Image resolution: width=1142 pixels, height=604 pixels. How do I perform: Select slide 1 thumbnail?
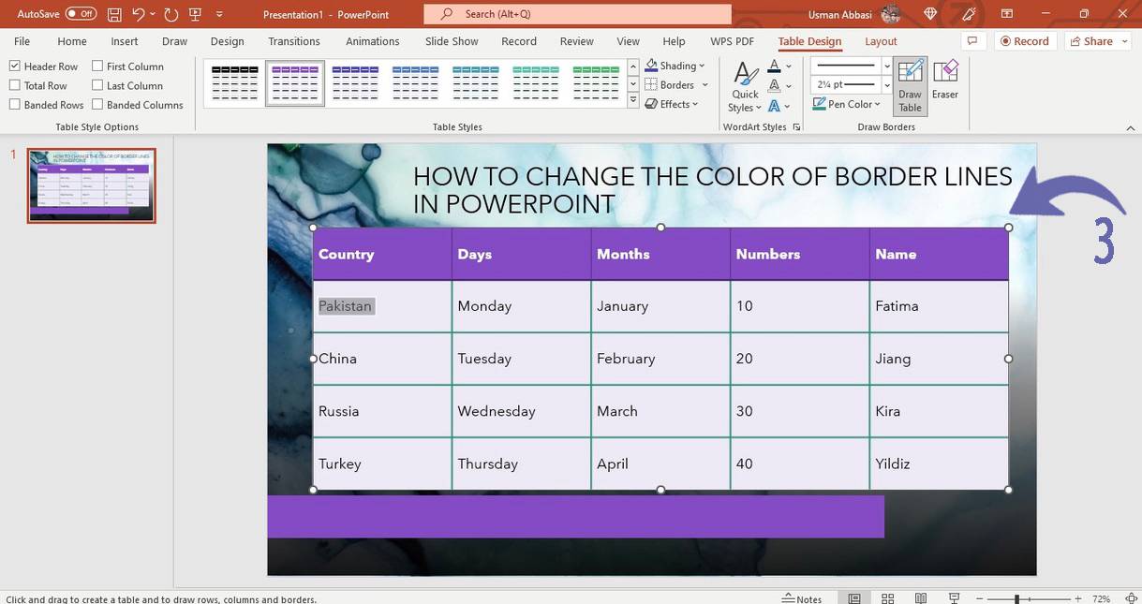click(91, 184)
